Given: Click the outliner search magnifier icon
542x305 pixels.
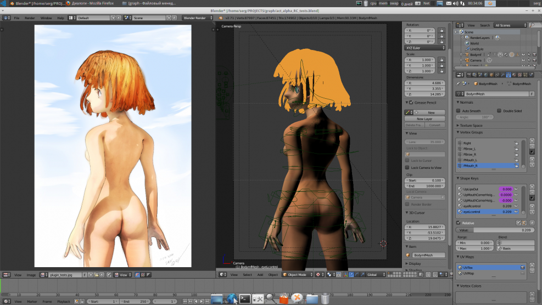Looking at the screenshot, I should tap(532, 25).
